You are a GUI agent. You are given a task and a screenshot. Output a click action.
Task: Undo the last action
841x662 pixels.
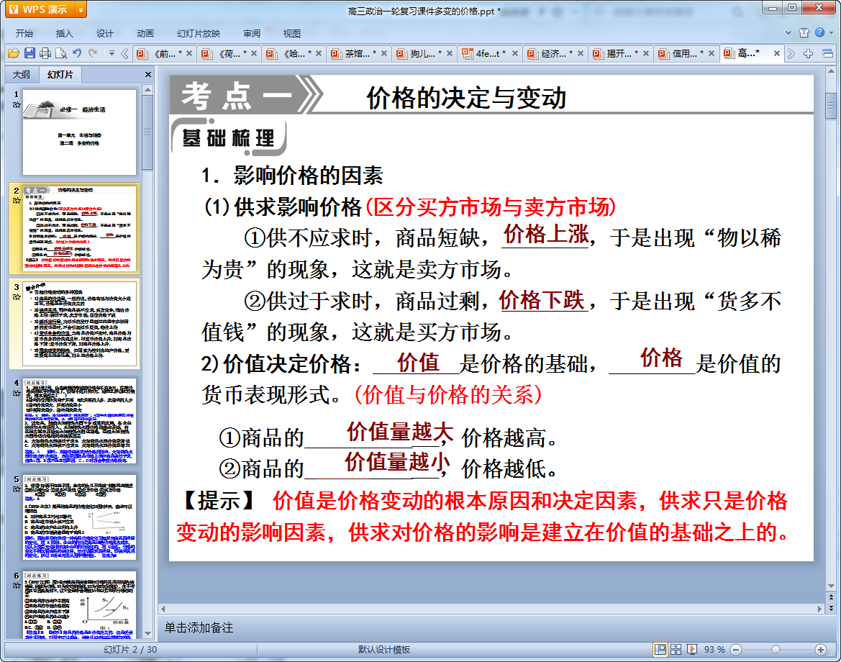tap(77, 53)
